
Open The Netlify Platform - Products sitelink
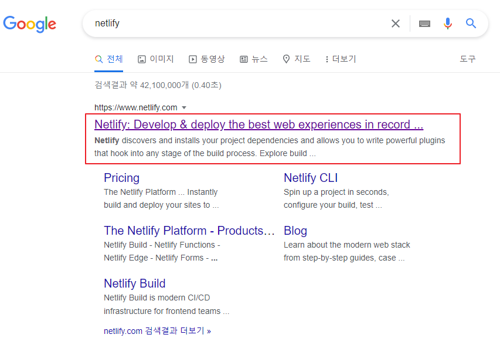coord(189,231)
